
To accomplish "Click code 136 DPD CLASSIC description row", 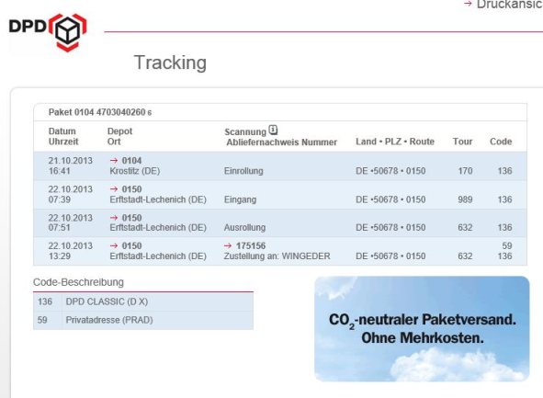I will click(x=143, y=301).
